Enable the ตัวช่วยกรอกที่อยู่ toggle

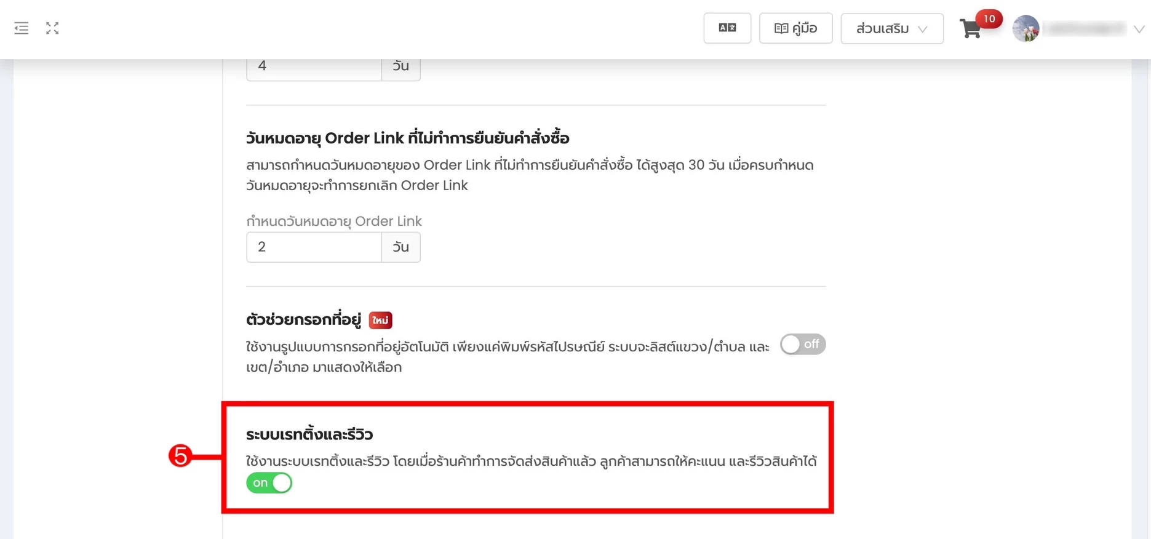click(x=803, y=344)
